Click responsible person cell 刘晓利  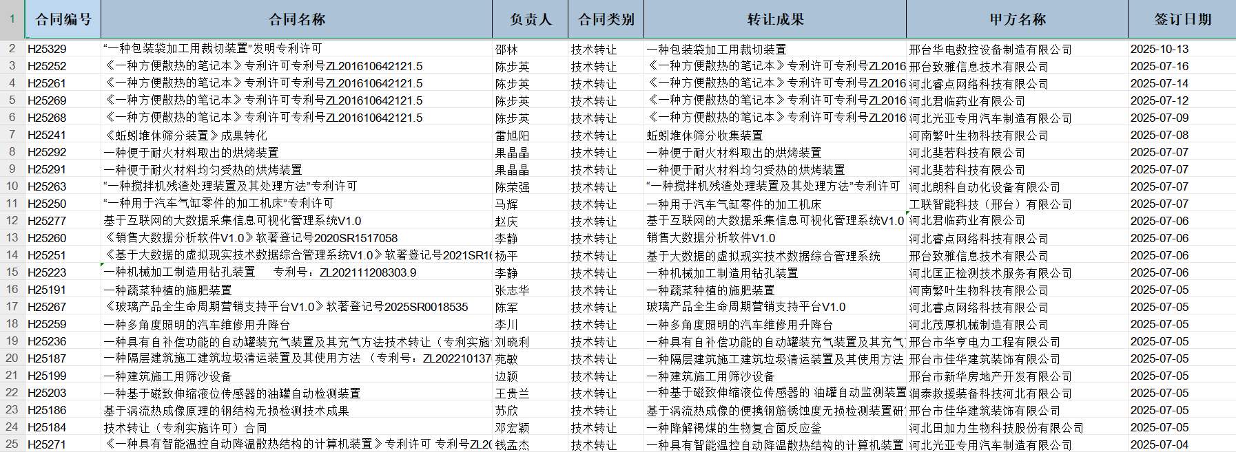click(531, 341)
